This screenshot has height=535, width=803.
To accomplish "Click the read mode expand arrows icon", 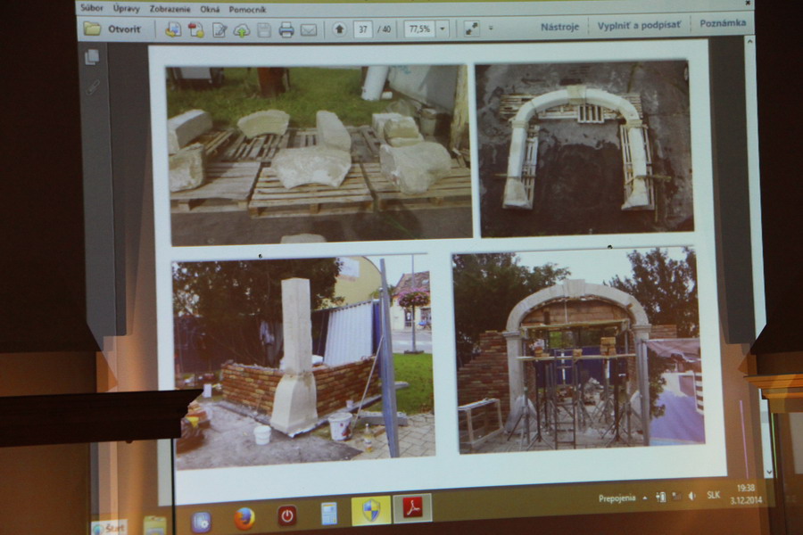I will click(471, 29).
